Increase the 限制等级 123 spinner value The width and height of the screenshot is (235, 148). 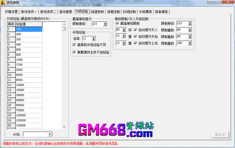[190, 22]
